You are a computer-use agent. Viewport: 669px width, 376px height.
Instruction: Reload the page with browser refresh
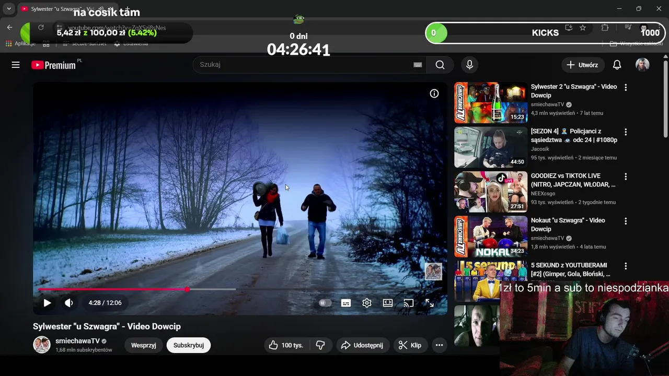coord(41,27)
